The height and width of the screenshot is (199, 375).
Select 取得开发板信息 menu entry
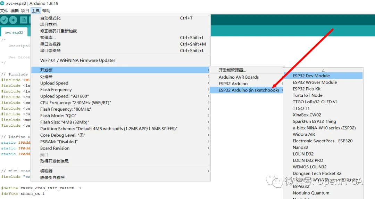(x=121, y=161)
